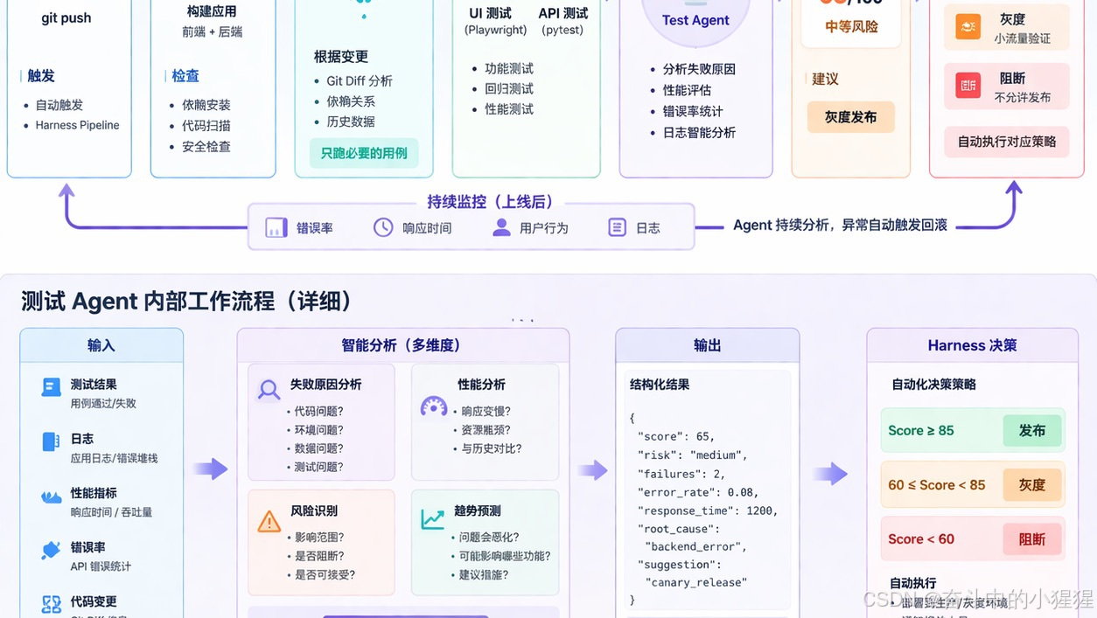Screen dimensions: 1097x618
Task: Click the 自动执行对应策略 box
Action: click(x=1007, y=142)
